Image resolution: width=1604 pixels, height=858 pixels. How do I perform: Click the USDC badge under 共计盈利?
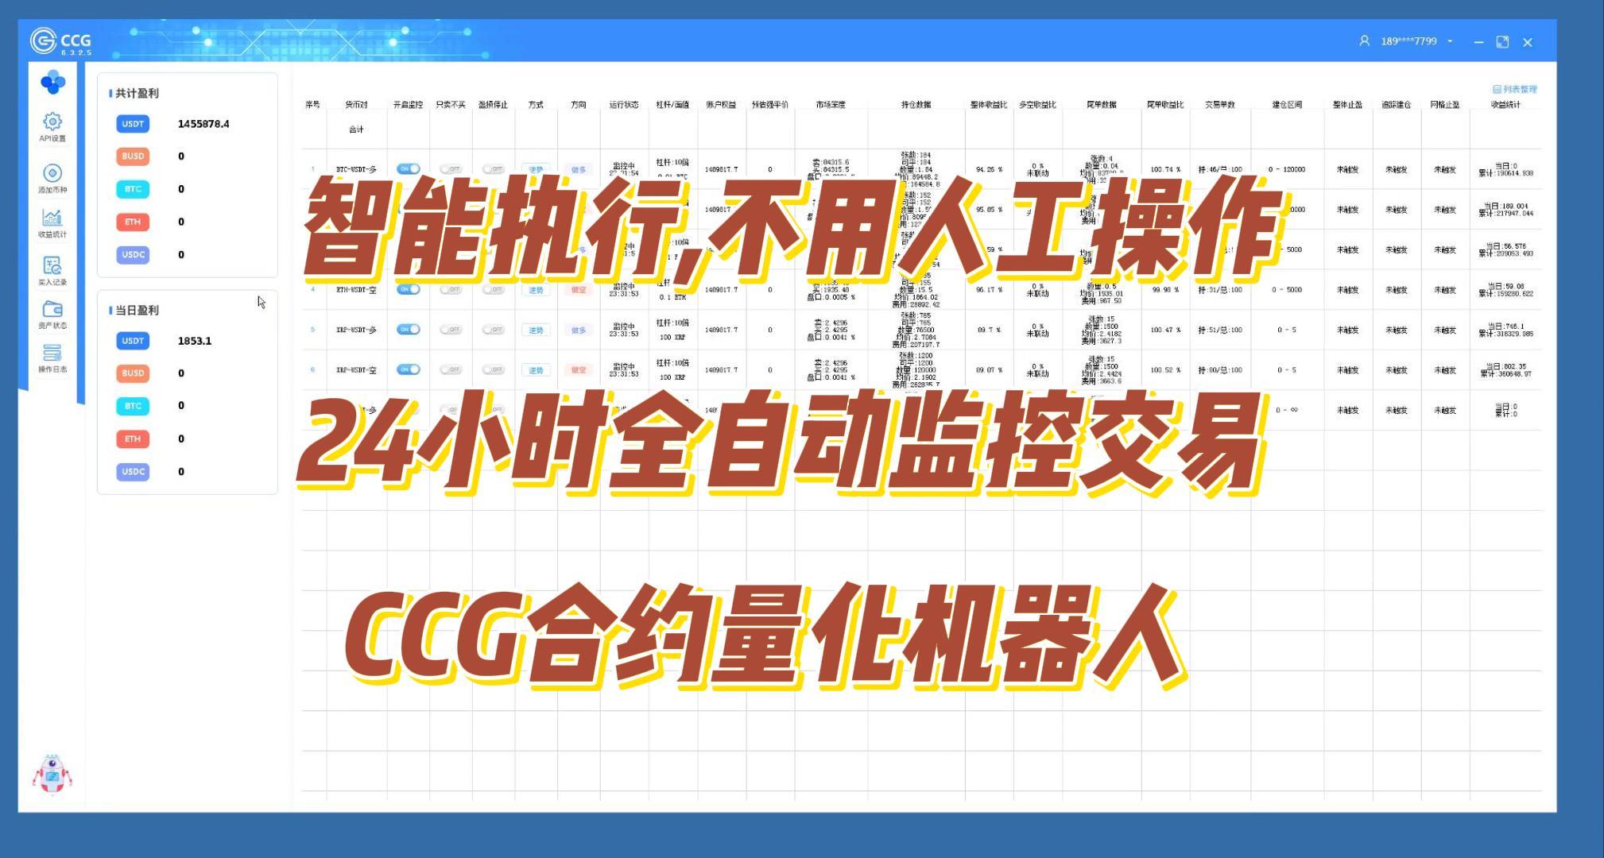coord(133,254)
